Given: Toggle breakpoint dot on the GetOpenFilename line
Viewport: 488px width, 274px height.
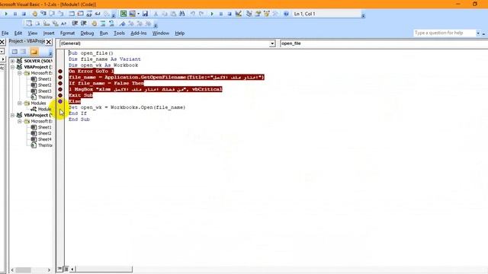Looking at the screenshot, I should pos(60,78).
